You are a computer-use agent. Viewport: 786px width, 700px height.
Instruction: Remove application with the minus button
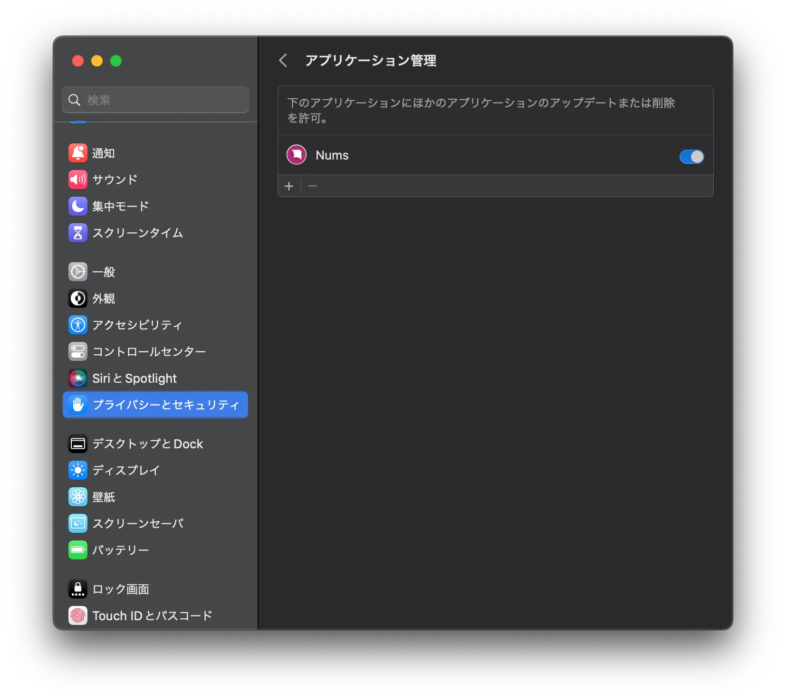313,186
